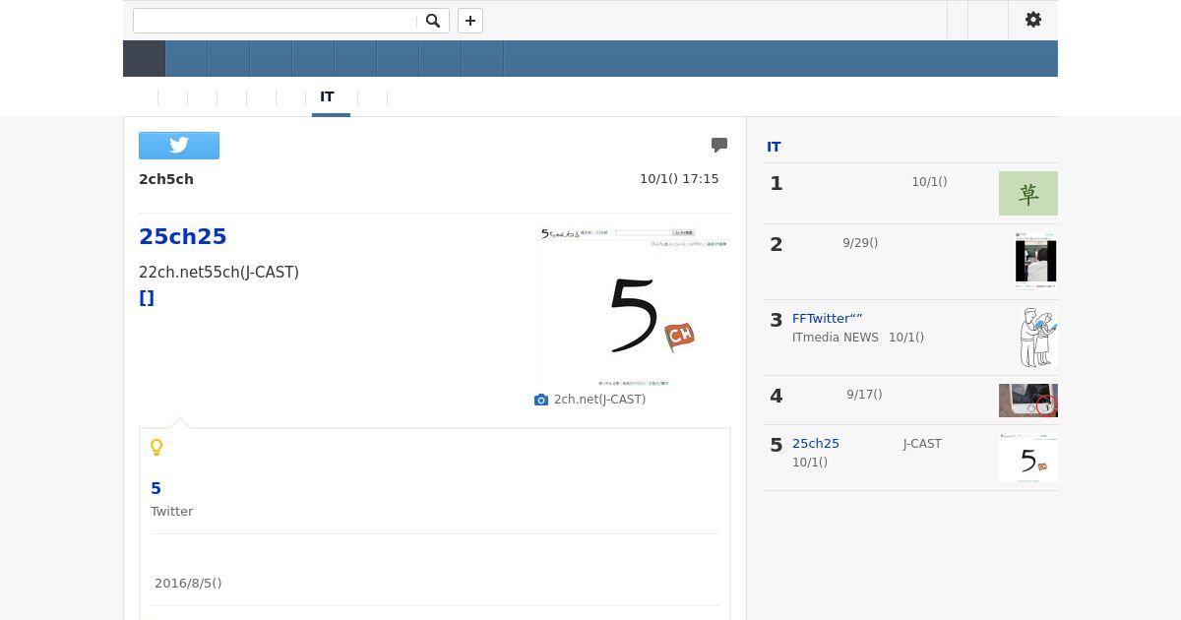
Task: Open the 5ch logo article image
Action: click(633, 307)
